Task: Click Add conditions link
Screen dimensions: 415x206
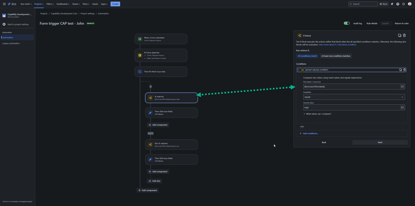Action: click(309, 134)
